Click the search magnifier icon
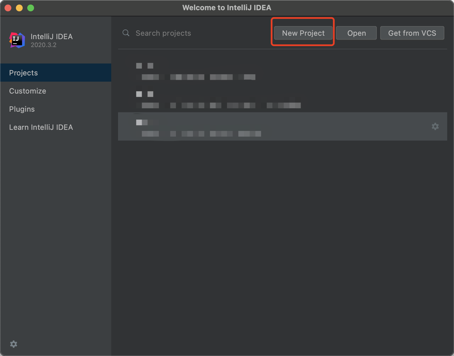The height and width of the screenshot is (356, 454). [126, 33]
